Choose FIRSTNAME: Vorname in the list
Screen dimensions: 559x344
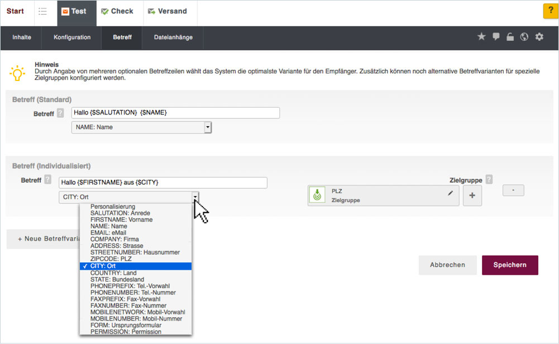121,219
